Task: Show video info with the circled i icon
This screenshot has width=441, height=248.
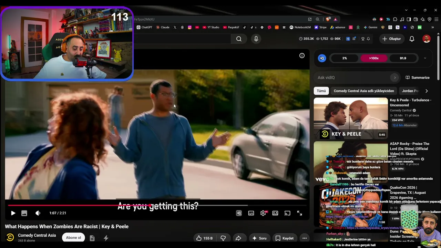Action: point(302,55)
